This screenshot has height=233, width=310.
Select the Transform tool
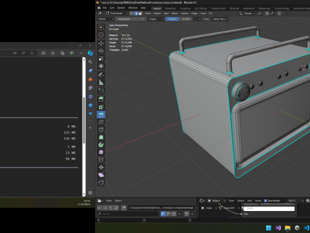(x=101, y=66)
